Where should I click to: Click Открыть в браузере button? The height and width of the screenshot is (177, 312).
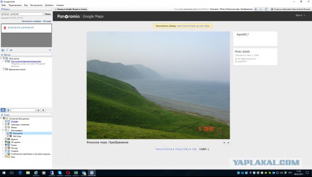[290, 9]
